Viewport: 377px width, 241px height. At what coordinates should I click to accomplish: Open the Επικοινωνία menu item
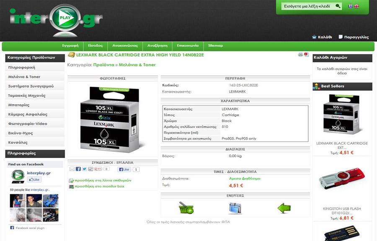point(188,46)
